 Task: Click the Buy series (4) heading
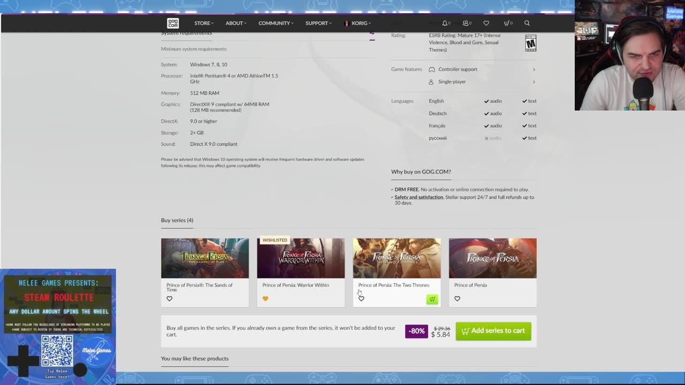point(177,220)
